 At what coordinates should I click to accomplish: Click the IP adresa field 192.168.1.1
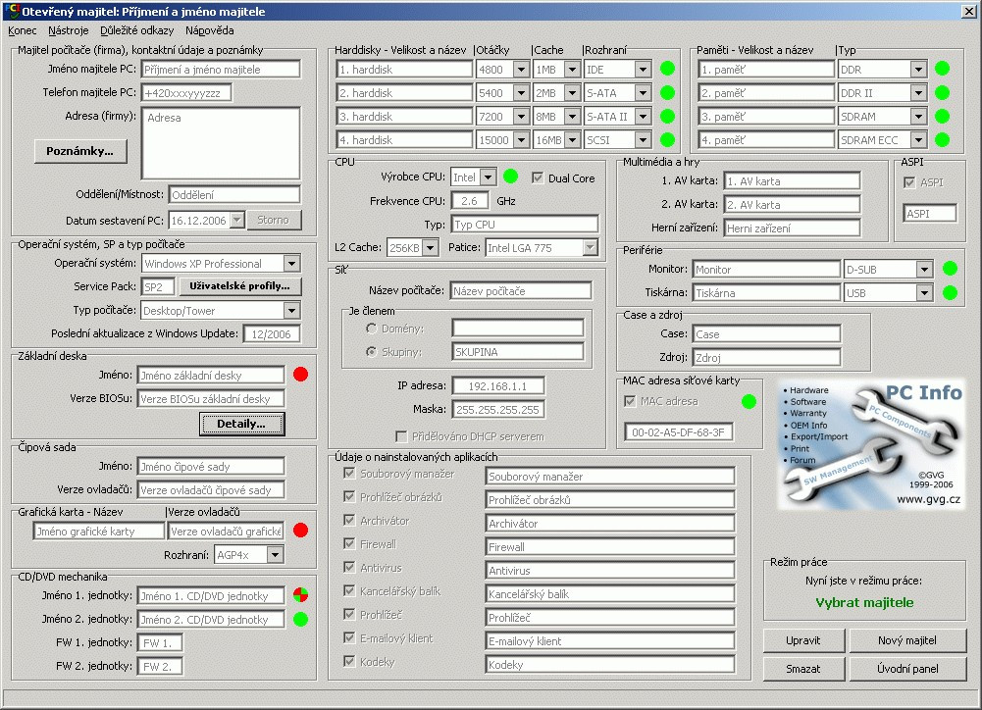pyautogui.click(x=498, y=385)
